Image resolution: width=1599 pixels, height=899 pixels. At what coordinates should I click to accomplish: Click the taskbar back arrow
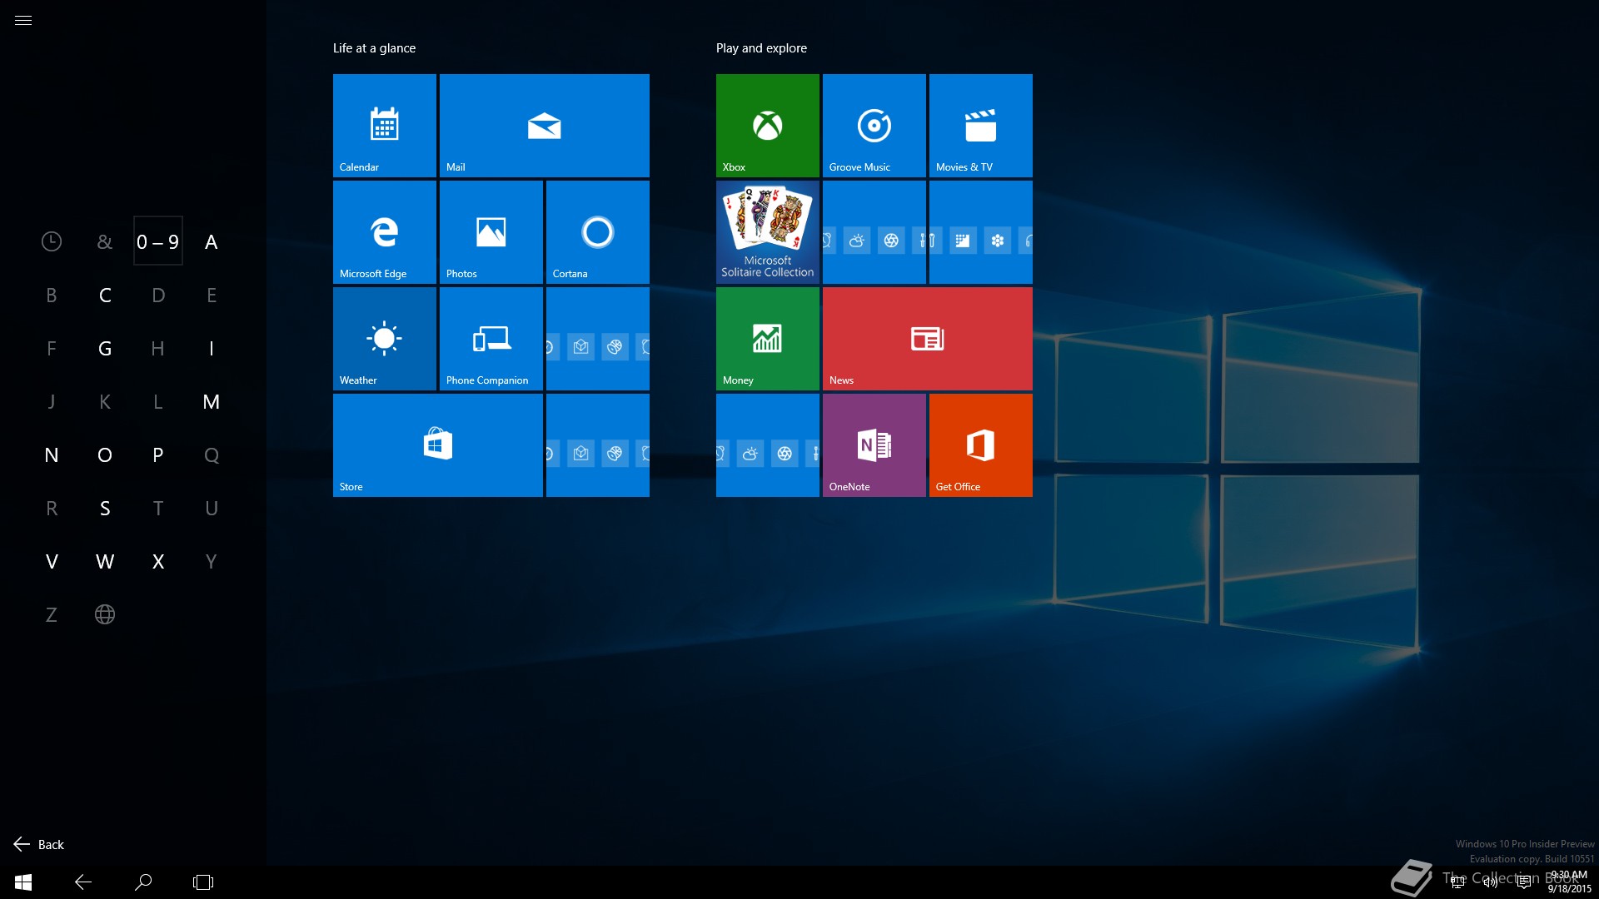point(83,882)
